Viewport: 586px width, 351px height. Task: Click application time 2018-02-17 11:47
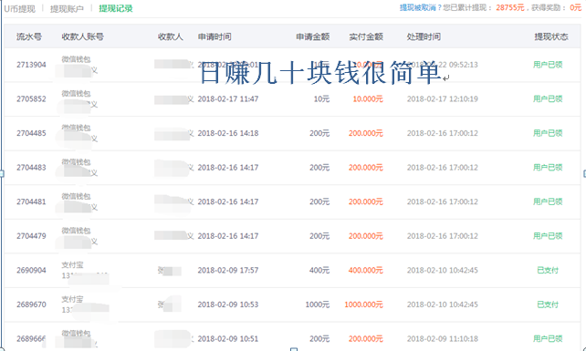pyautogui.click(x=228, y=99)
